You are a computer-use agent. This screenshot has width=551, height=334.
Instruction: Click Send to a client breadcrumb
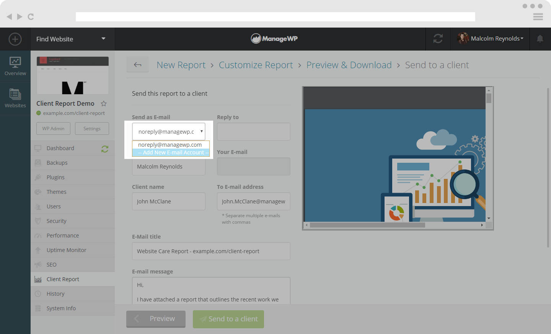click(x=437, y=65)
